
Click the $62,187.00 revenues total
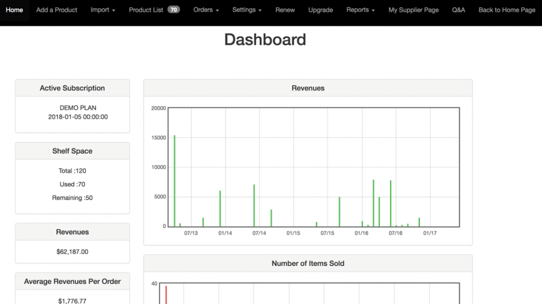click(73, 252)
